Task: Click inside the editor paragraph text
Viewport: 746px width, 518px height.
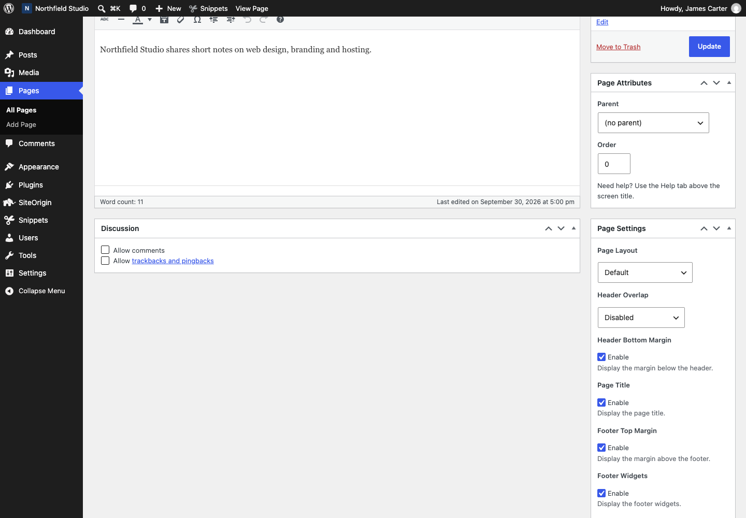Action: [236, 50]
